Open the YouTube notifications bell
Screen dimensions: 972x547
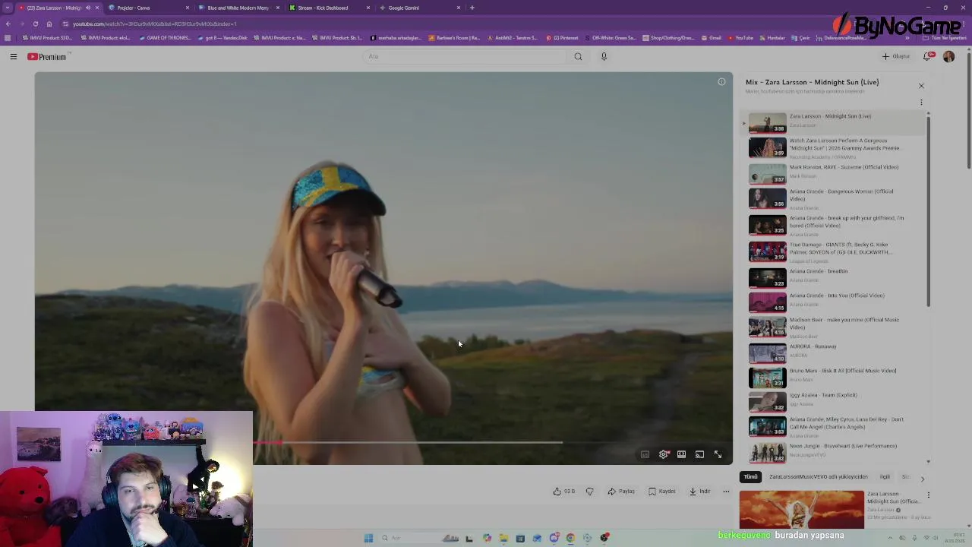pos(927,56)
